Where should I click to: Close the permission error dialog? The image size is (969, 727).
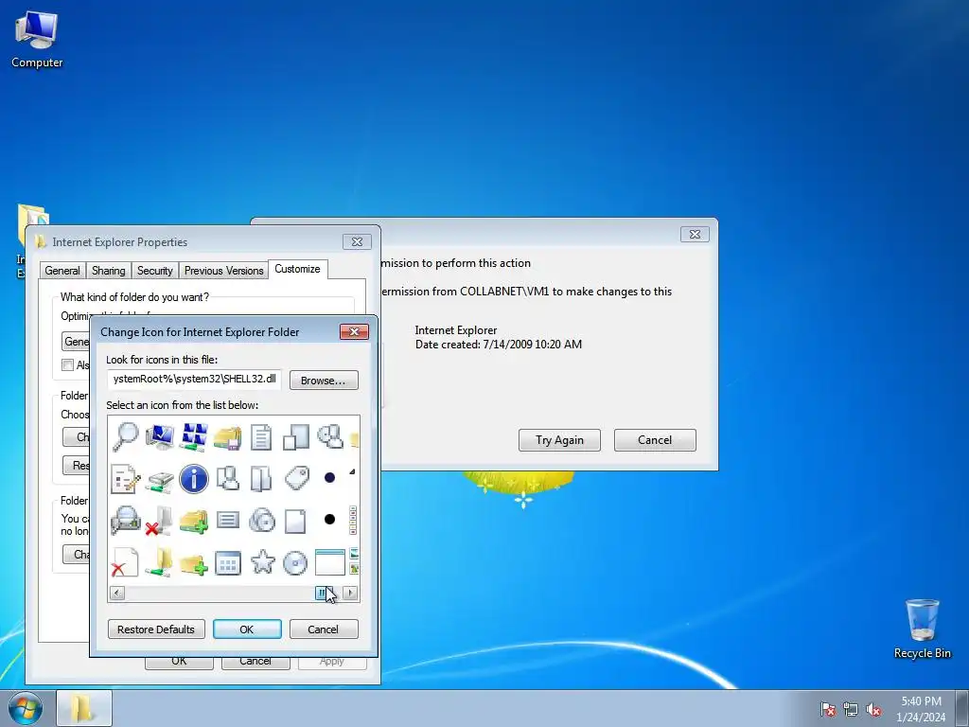695,235
